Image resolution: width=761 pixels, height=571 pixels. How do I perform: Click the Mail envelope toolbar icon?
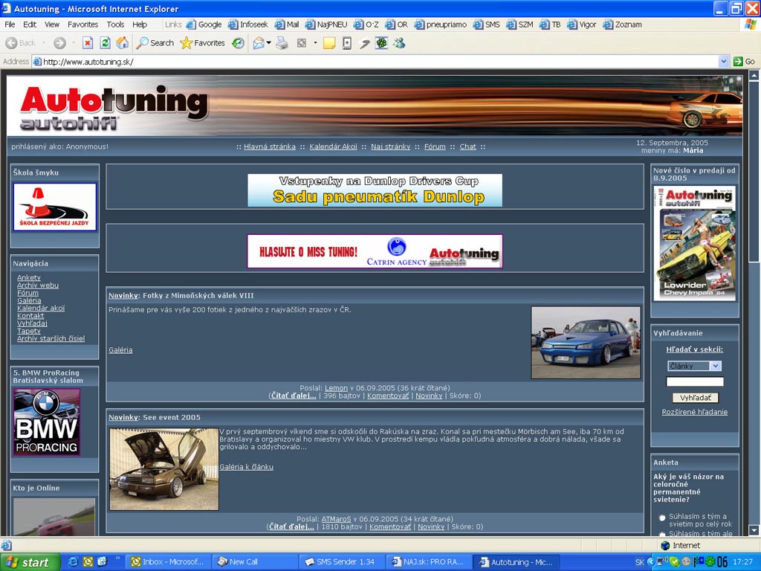(x=259, y=43)
